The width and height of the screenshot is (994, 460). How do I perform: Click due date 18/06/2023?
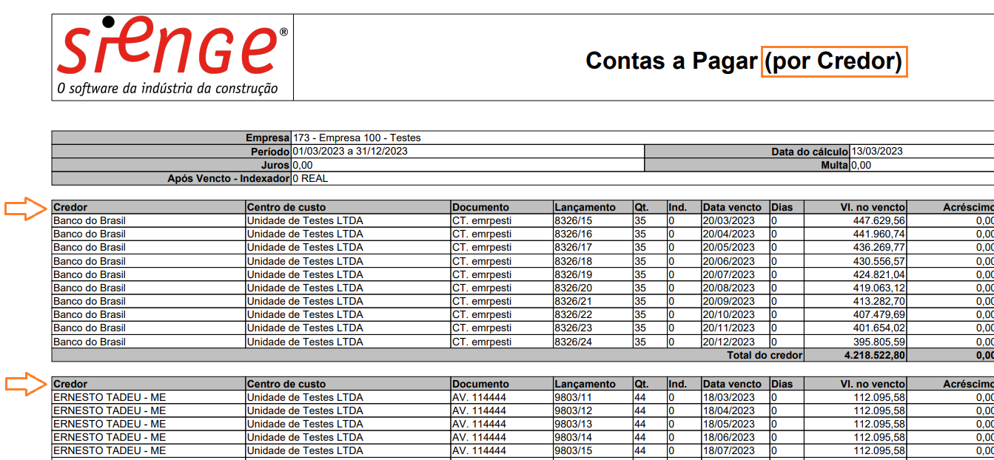[729, 437]
